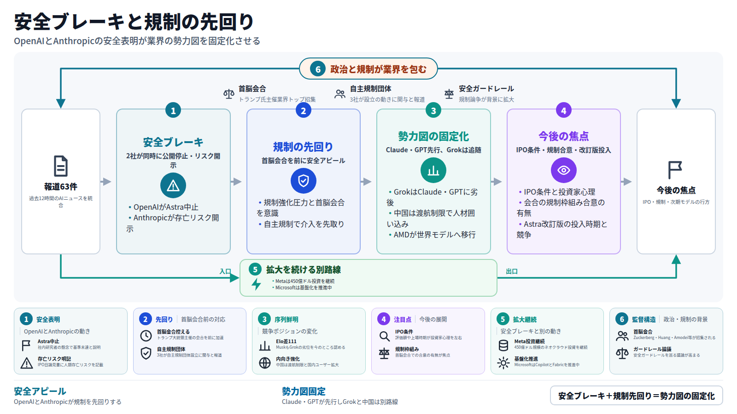The height and width of the screenshot is (414, 737).
Task: Click the 安全アピール footer heading
Action: (40, 391)
